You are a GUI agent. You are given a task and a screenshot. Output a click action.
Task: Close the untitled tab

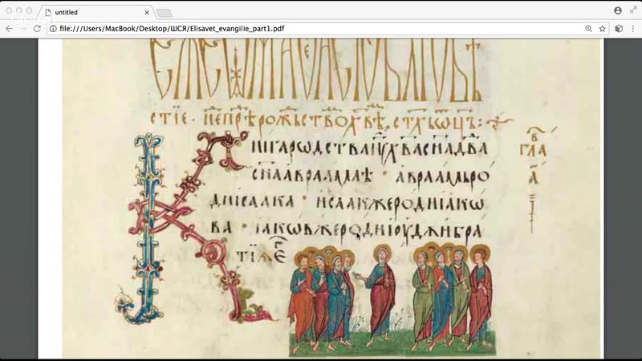147,13
